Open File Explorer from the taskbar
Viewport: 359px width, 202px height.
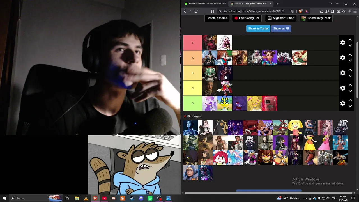click(x=77, y=198)
